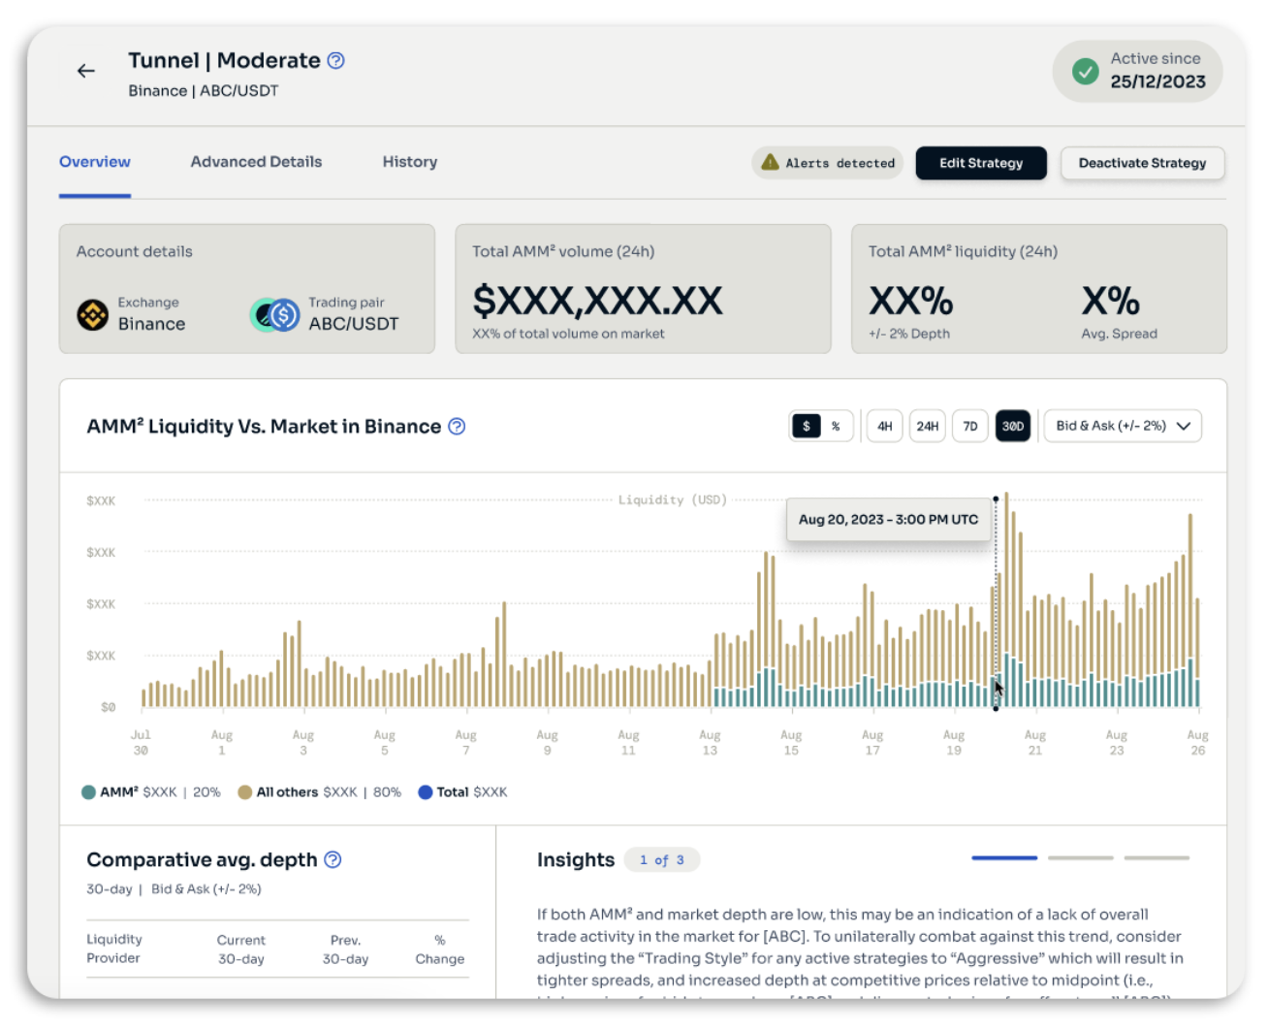Switch chart units to dollar ($)
The image size is (1268, 1030).
(x=806, y=427)
